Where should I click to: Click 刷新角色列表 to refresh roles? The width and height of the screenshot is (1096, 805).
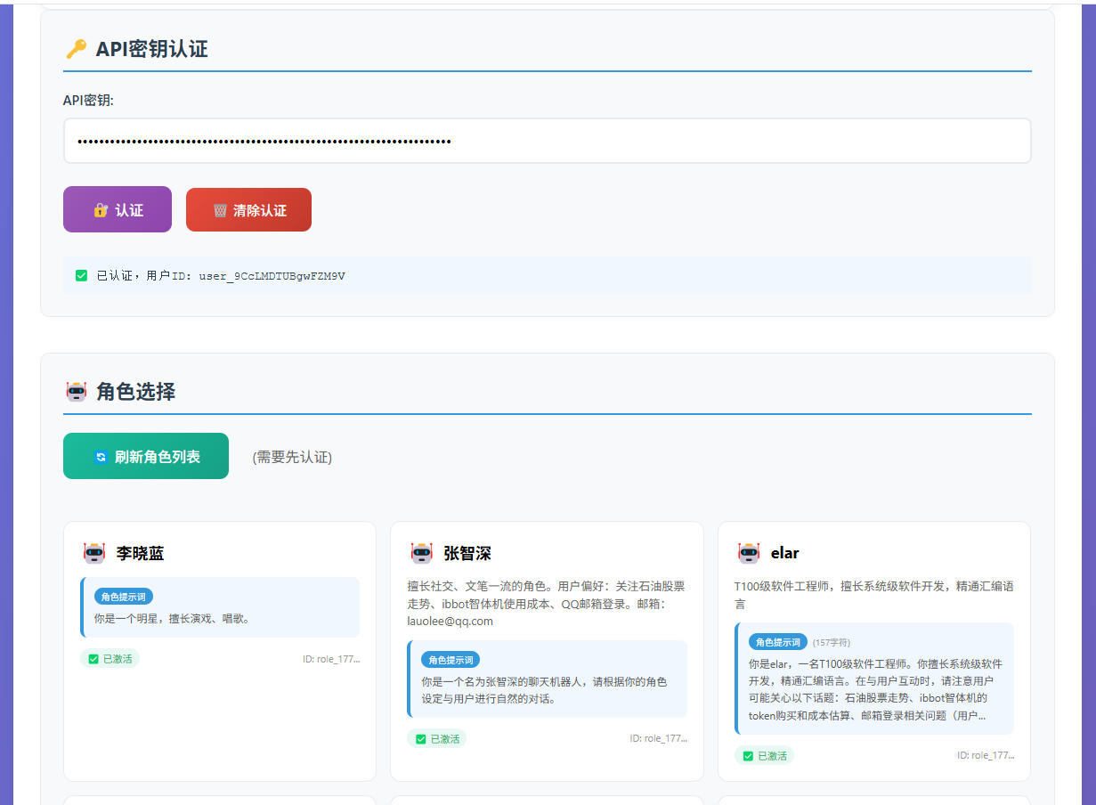pos(145,455)
